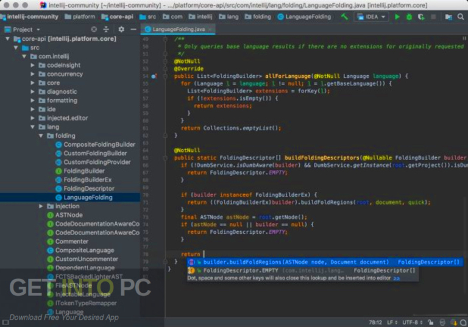Click the core-api breadcrumb
468x327 pixels.
click(117, 16)
